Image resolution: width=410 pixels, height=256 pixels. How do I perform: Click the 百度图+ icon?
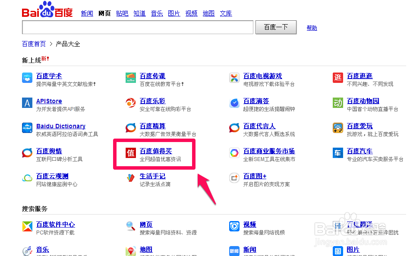pos(234,178)
